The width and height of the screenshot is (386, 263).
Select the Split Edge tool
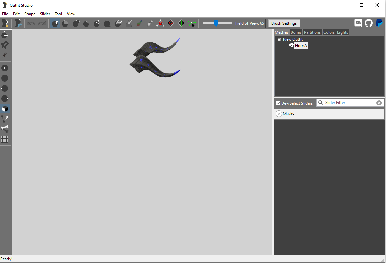181,23
